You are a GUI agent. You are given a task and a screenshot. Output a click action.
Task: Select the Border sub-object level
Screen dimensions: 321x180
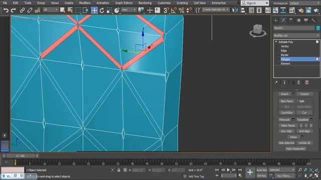pos(285,55)
